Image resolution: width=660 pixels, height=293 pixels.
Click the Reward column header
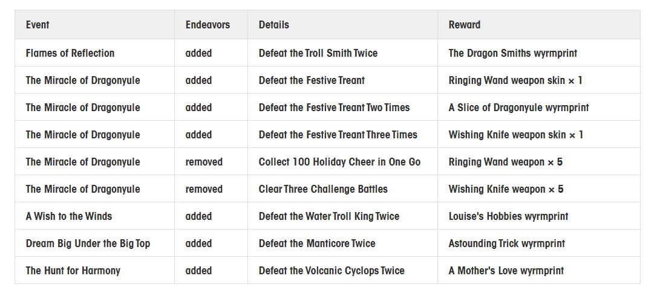[x=465, y=25]
